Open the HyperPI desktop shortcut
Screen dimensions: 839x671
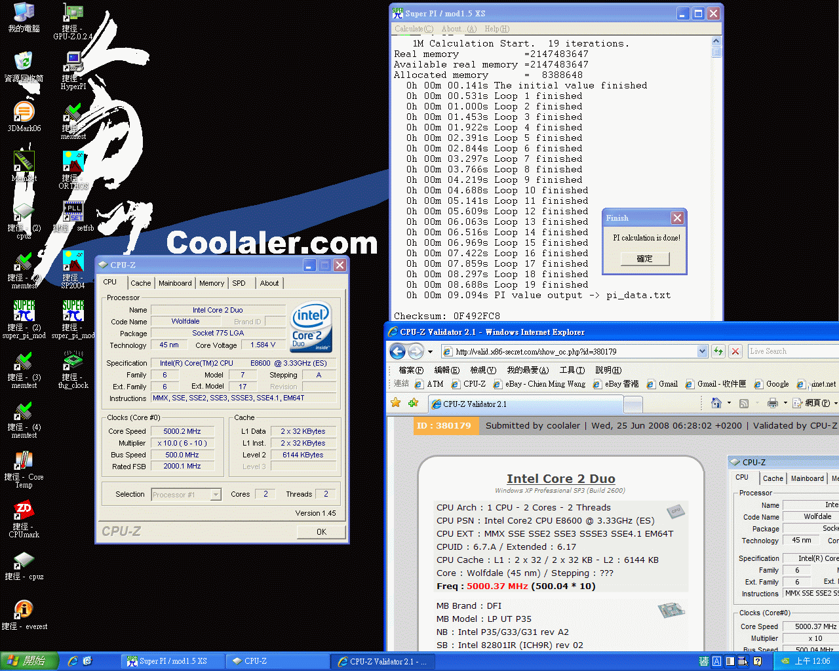[x=73, y=71]
